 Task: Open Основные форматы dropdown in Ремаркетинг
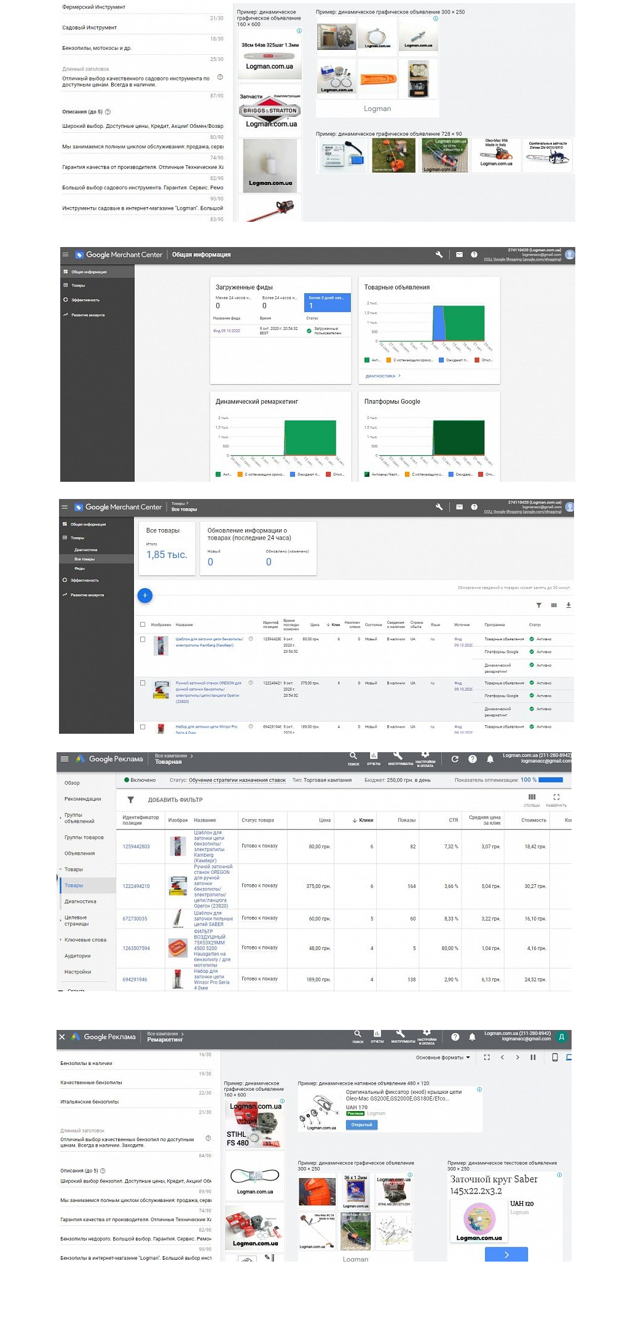[443, 1058]
